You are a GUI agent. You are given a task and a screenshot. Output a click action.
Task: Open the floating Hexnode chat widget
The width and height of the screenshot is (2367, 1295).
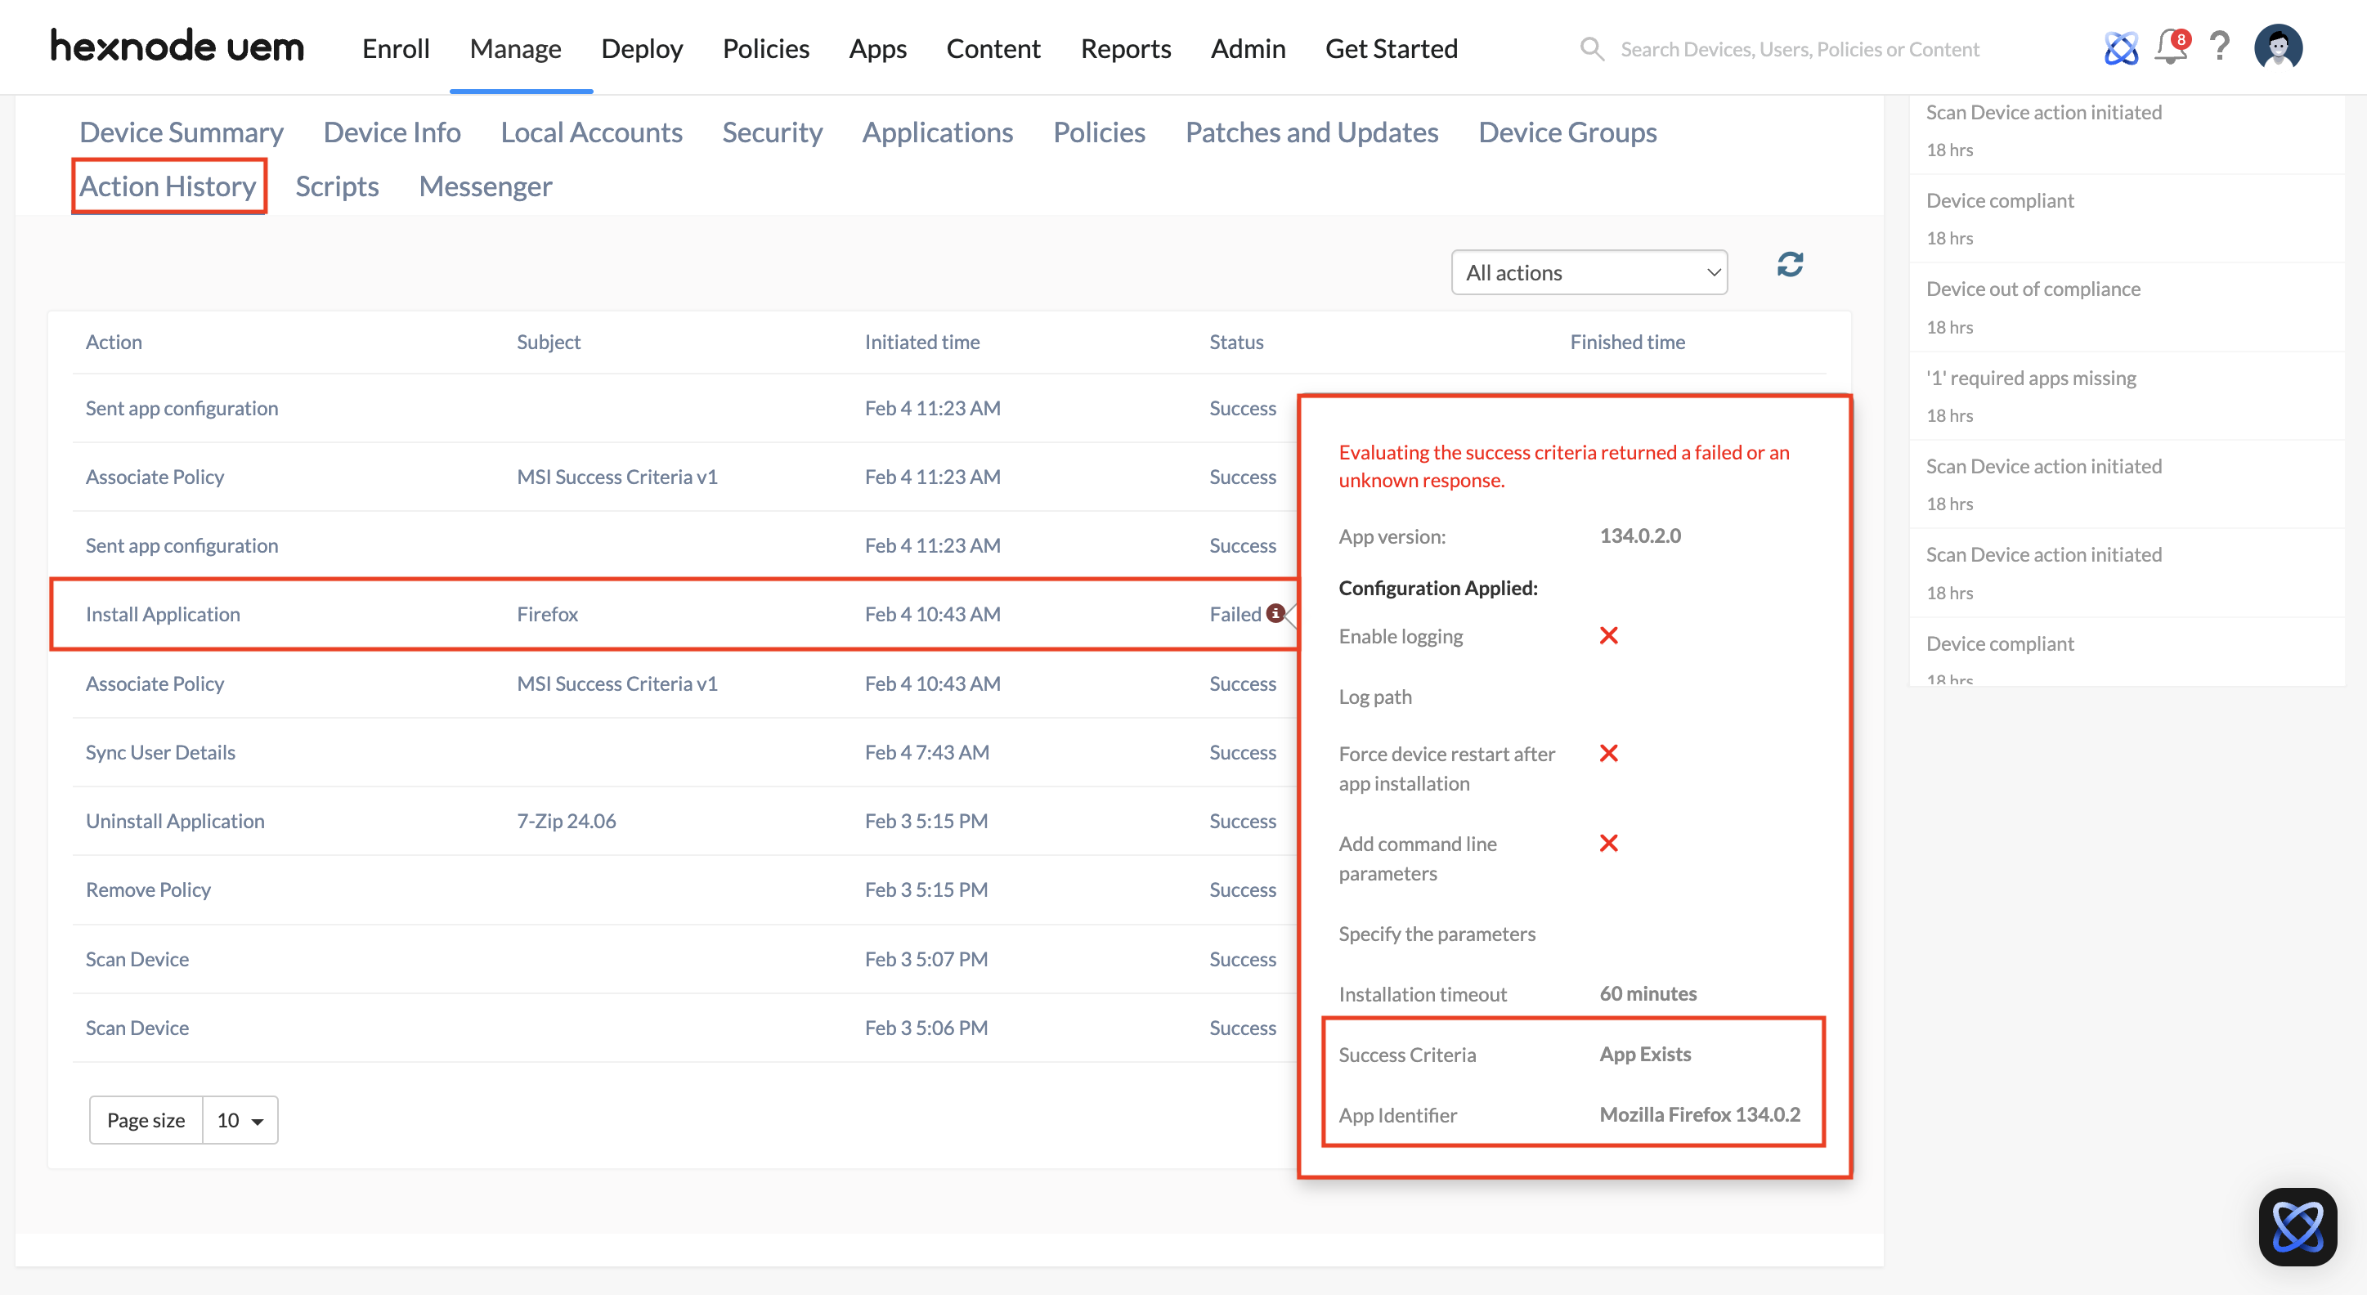coord(2298,1226)
